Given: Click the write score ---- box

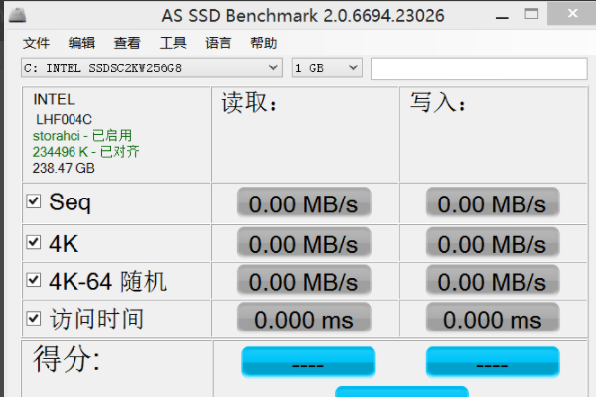Looking at the screenshot, I should coord(493,362).
